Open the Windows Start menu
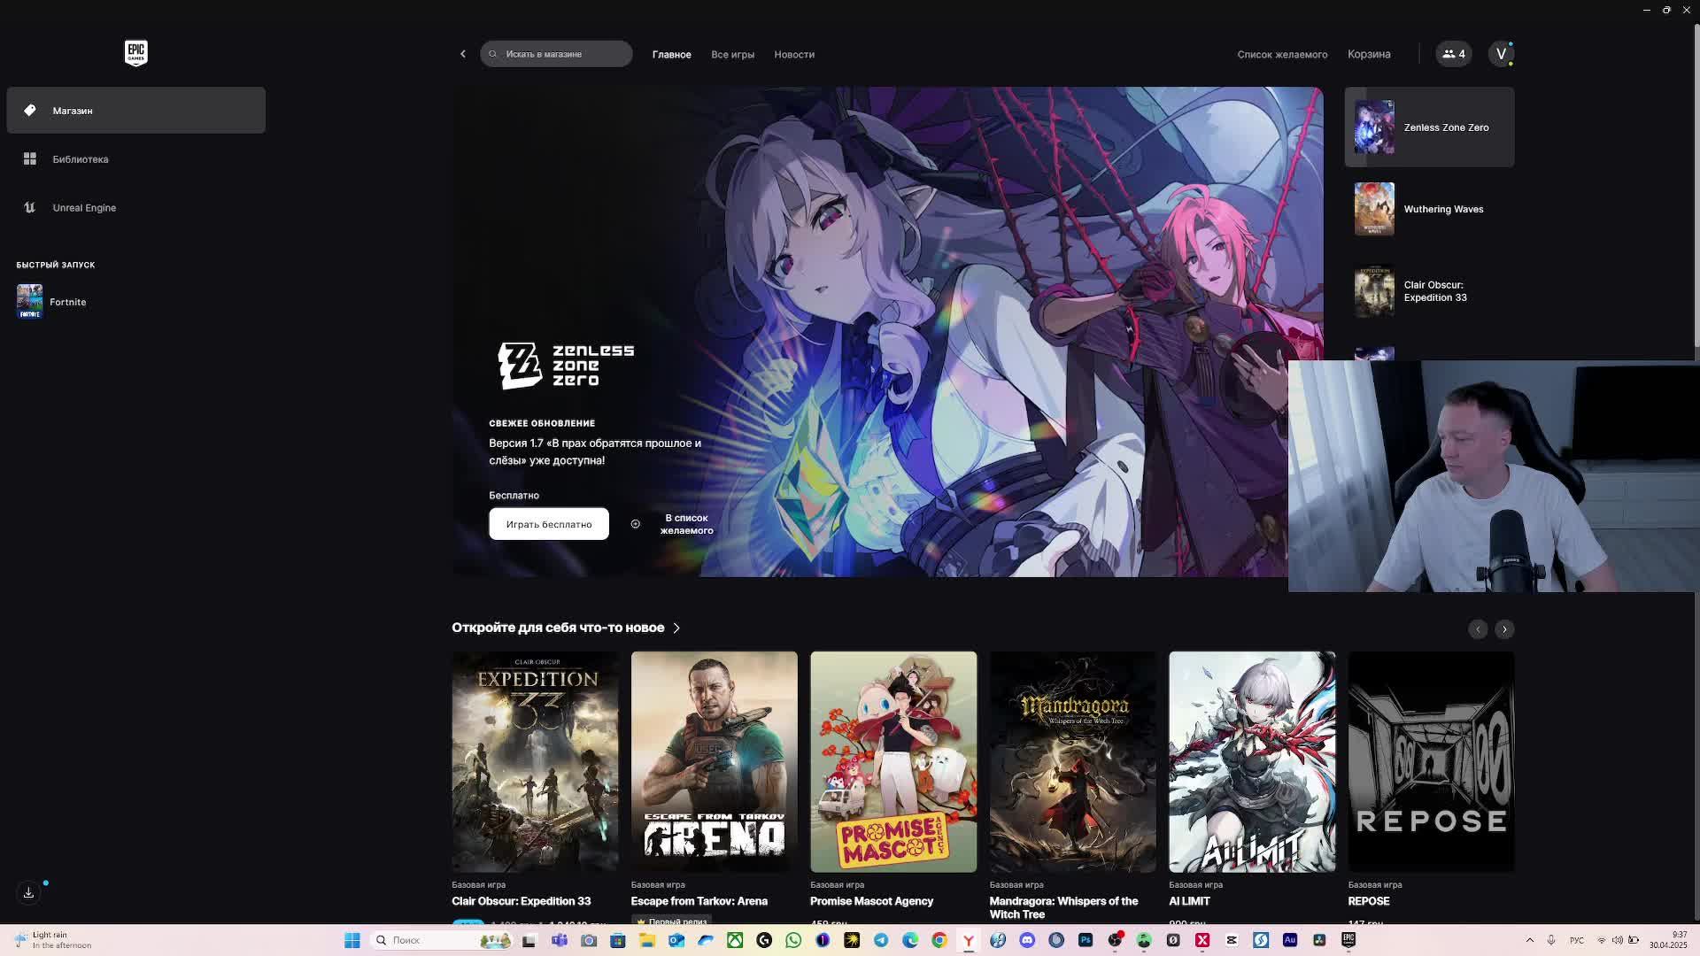Image resolution: width=1700 pixels, height=956 pixels. click(x=352, y=940)
